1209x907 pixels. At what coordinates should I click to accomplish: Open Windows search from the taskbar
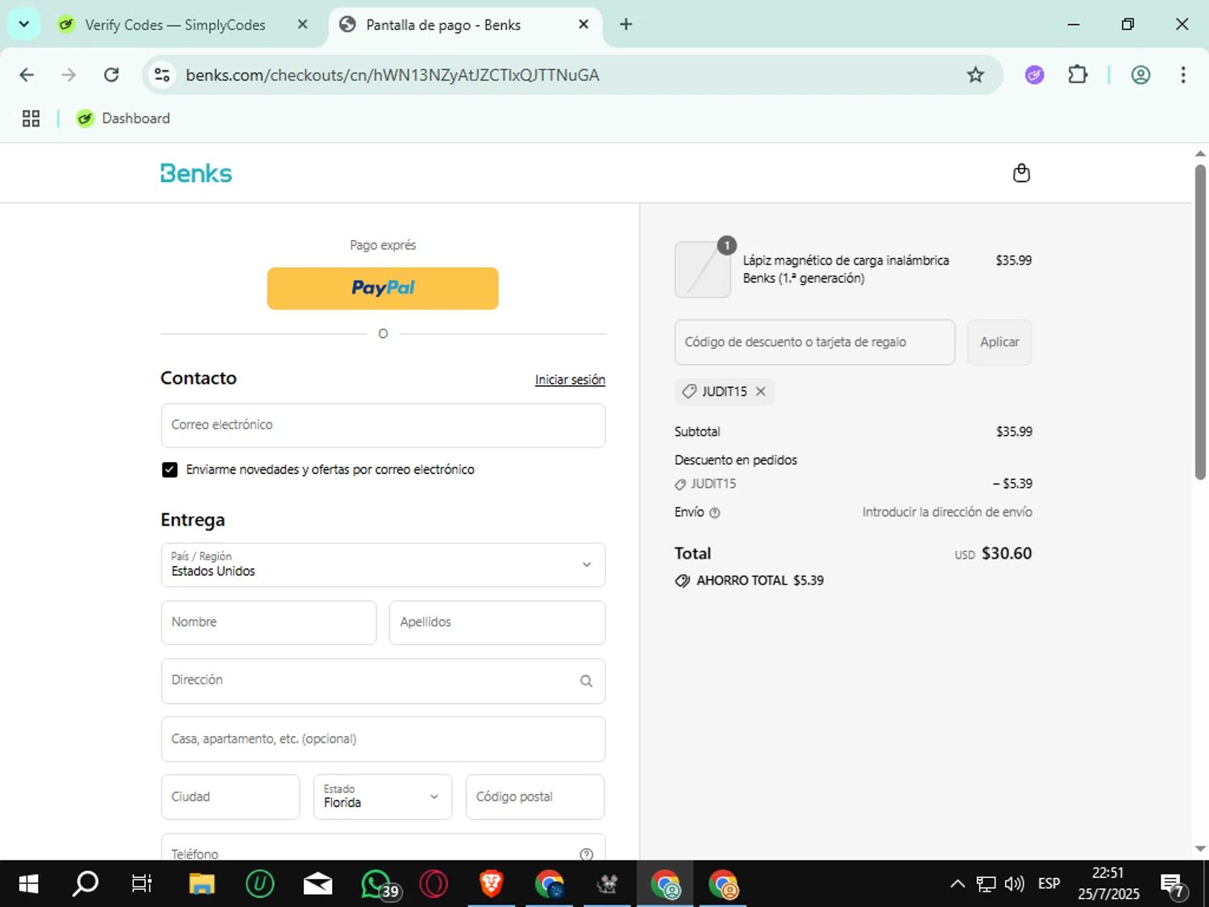[x=85, y=884]
